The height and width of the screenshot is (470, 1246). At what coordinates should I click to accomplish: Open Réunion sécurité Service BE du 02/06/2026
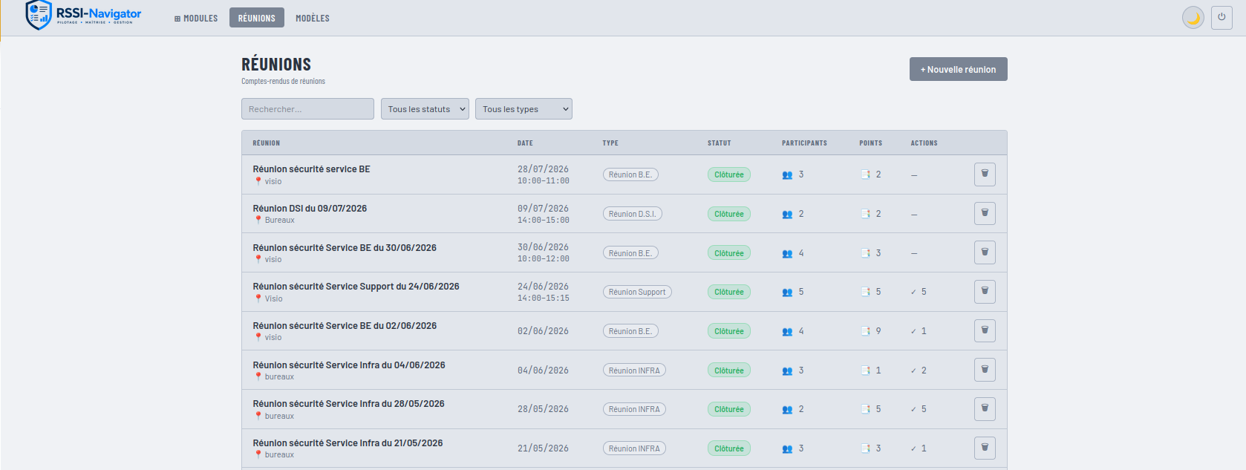click(x=345, y=326)
